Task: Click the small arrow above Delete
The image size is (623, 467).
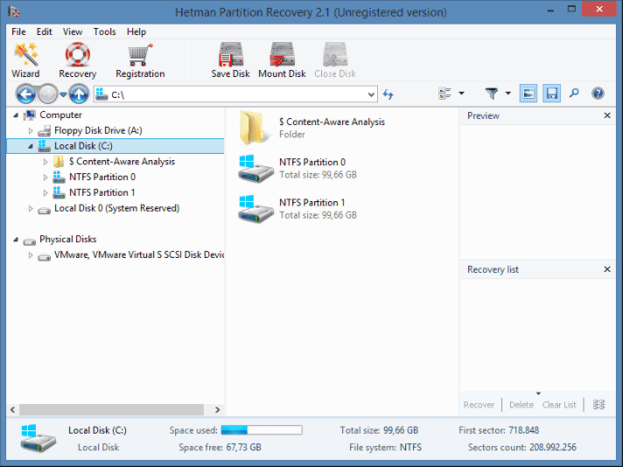Action: point(538,394)
